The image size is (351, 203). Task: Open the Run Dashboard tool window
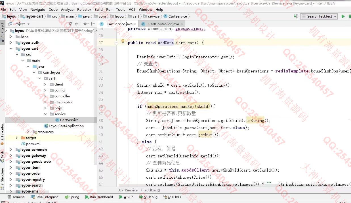[x=99, y=197]
